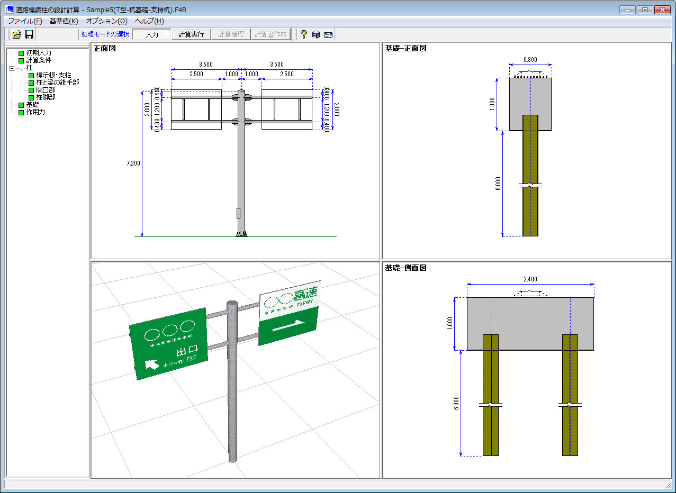This screenshot has width=676, height=493.
Task: Click the save floppy disk icon
Action: [x=30, y=34]
